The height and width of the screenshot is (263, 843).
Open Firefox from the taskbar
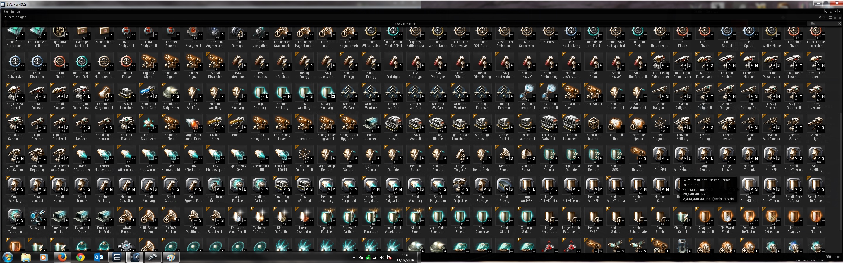61,257
